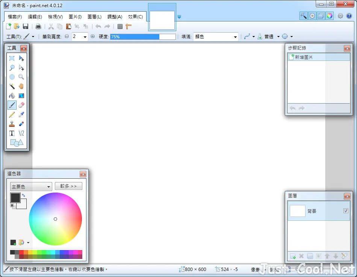Viewport: 357px width, 277px height.
Task: Select the Magic Wand tool
Action: coord(12,86)
